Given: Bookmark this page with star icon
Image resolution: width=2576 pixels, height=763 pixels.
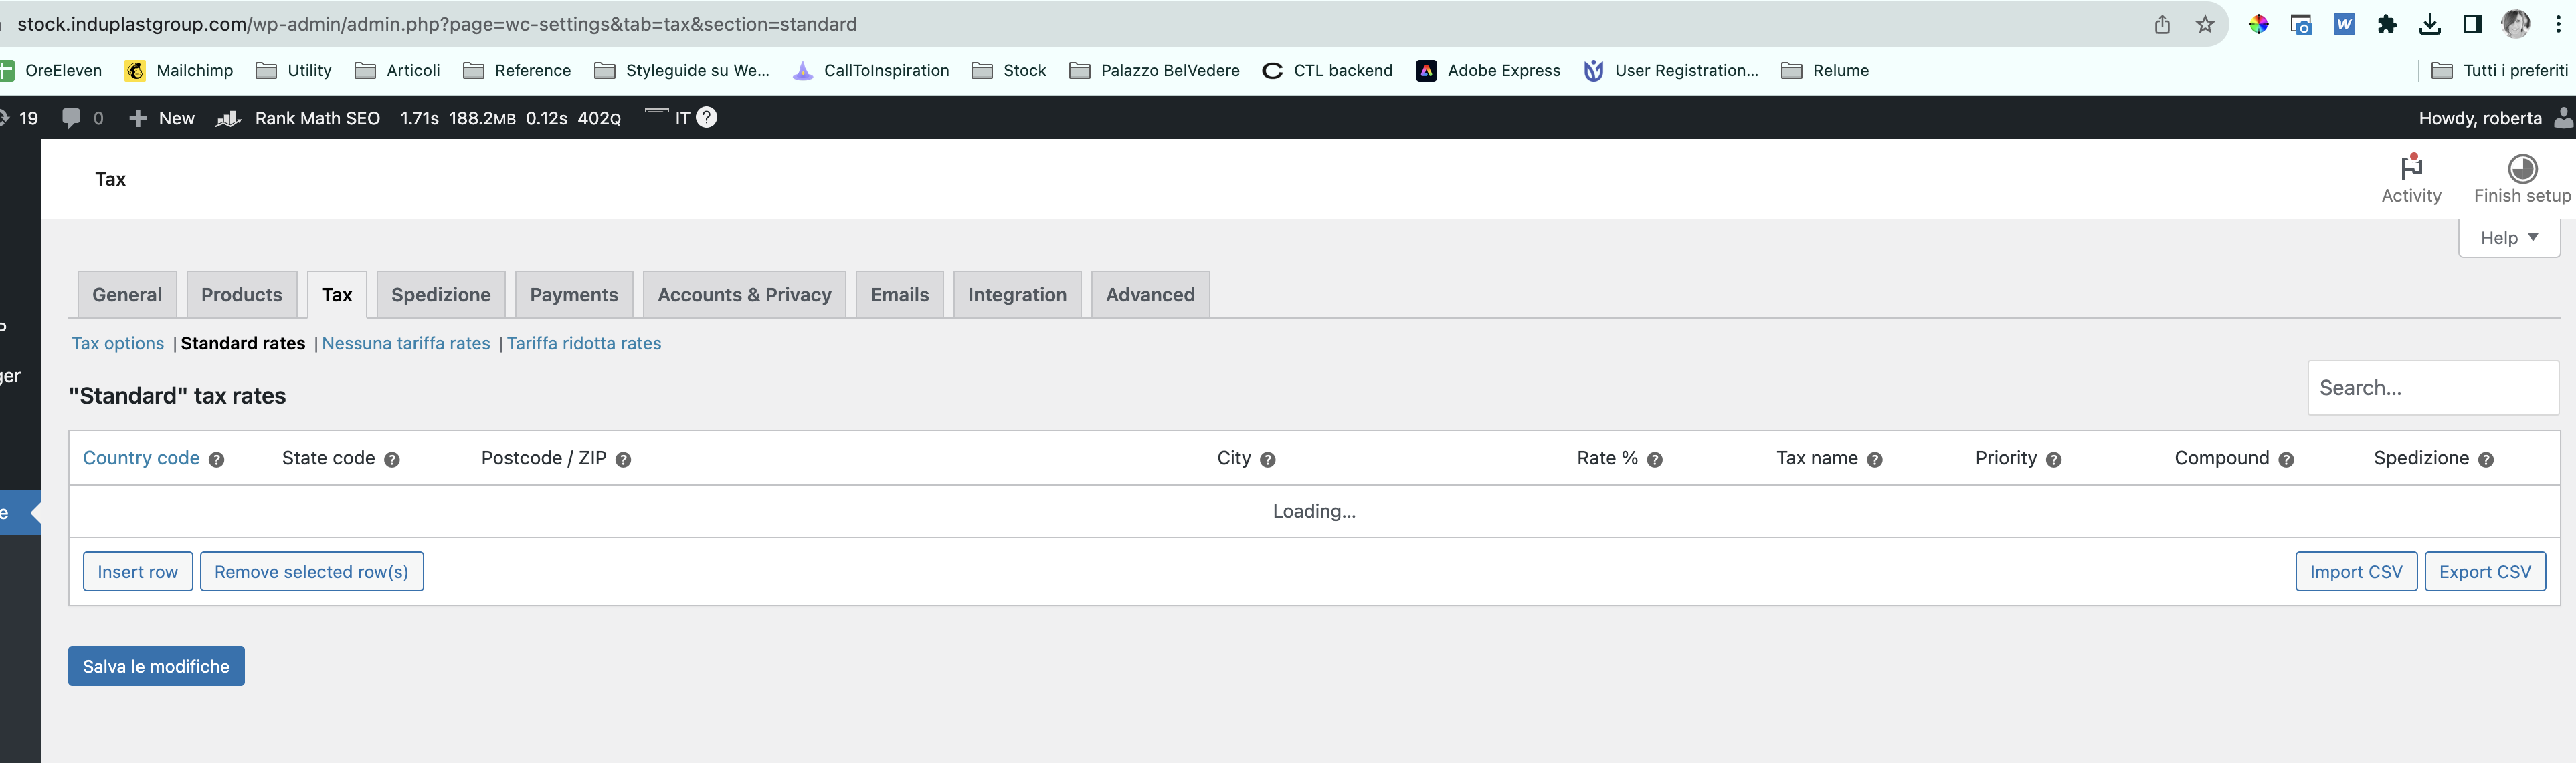Looking at the screenshot, I should pyautogui.click(x=2205, y=25).
